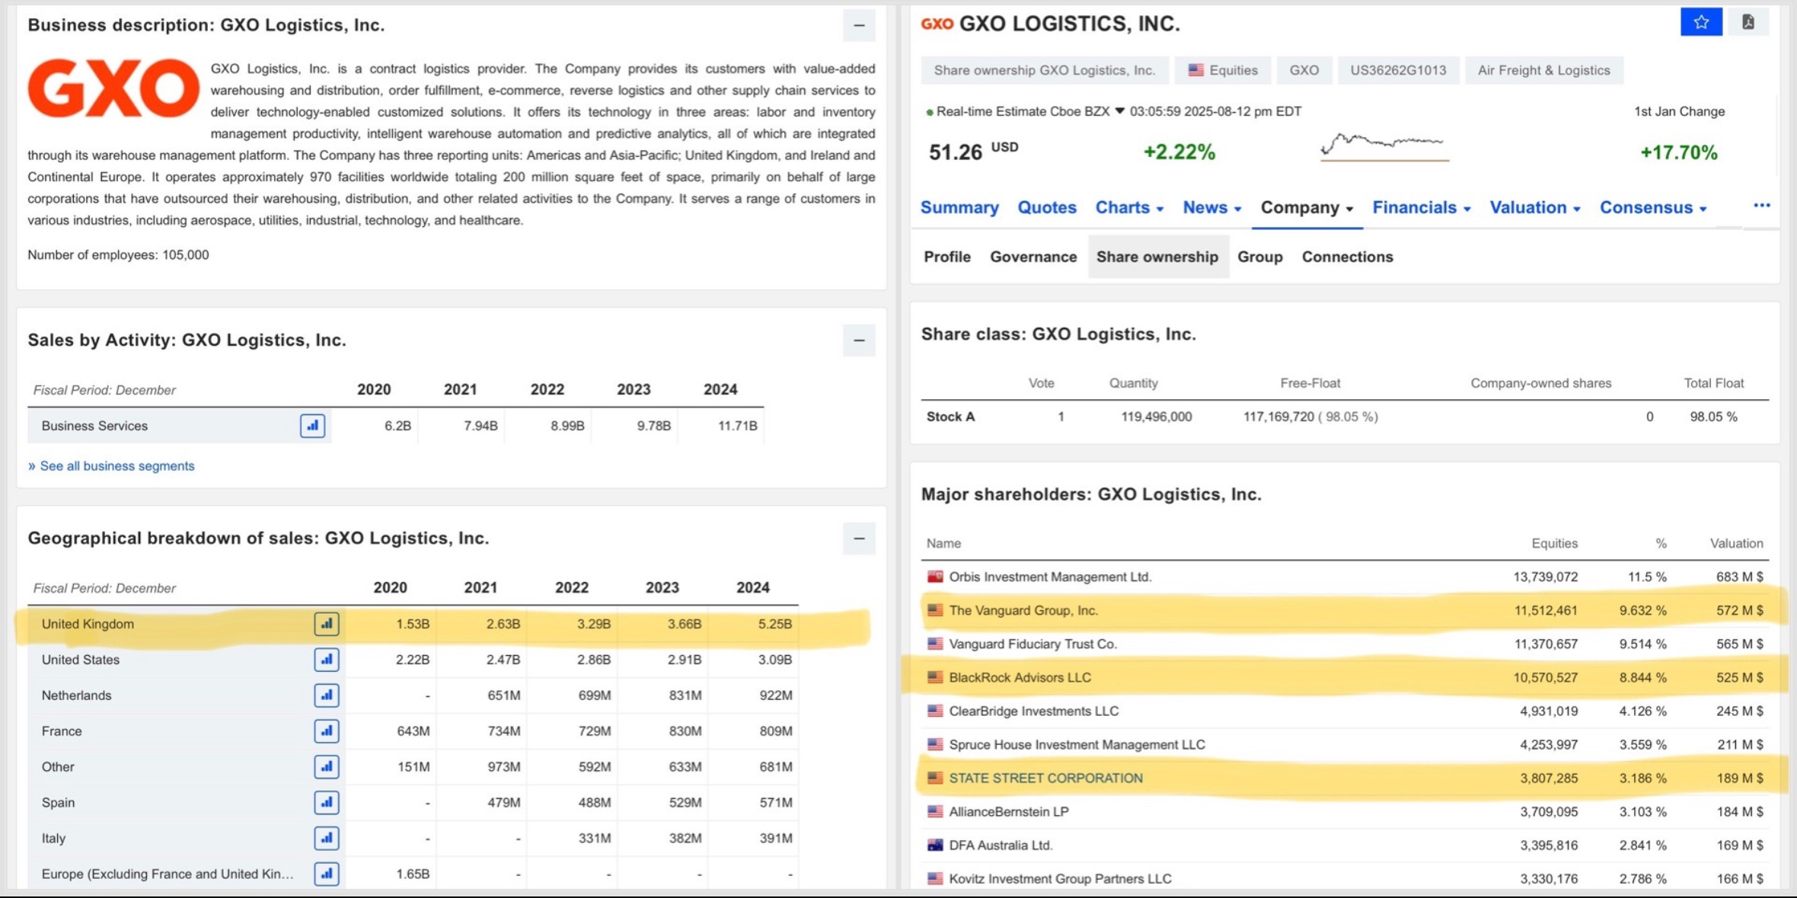Click the Equities tag
The height and width of the screenshot is (898, 1797).
point(1222,70)
